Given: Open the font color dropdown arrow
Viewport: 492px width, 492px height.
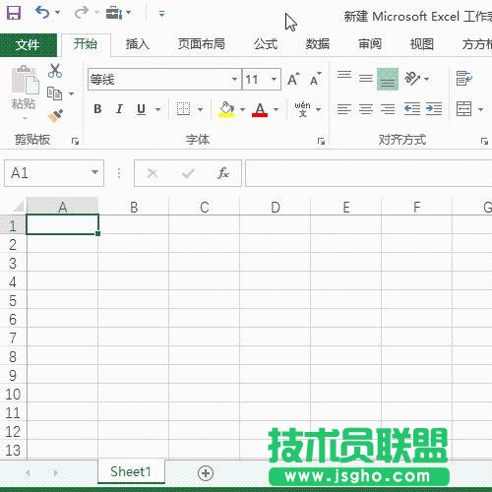Looking at the screenshot, I should pos(276,109).
